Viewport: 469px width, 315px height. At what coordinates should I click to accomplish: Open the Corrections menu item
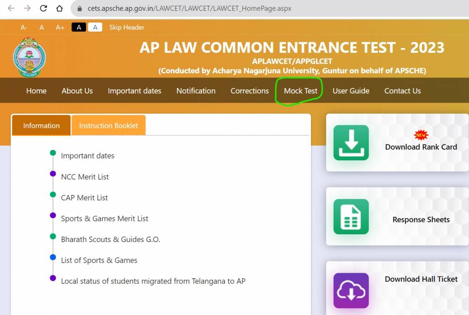click(250, 91)
